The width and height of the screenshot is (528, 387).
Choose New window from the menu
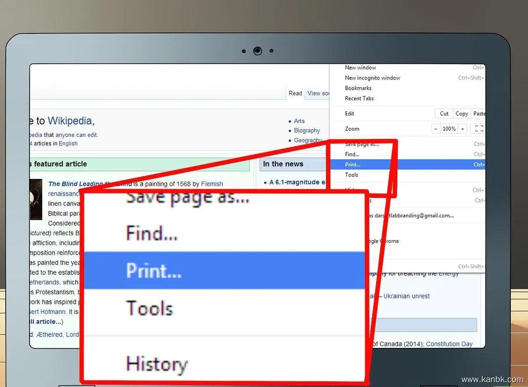[360, 68]
